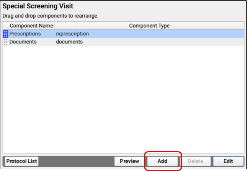Click the lowercase documents type cell
Viewport: 247px width, 171px height.
click(x=69, y=42)
